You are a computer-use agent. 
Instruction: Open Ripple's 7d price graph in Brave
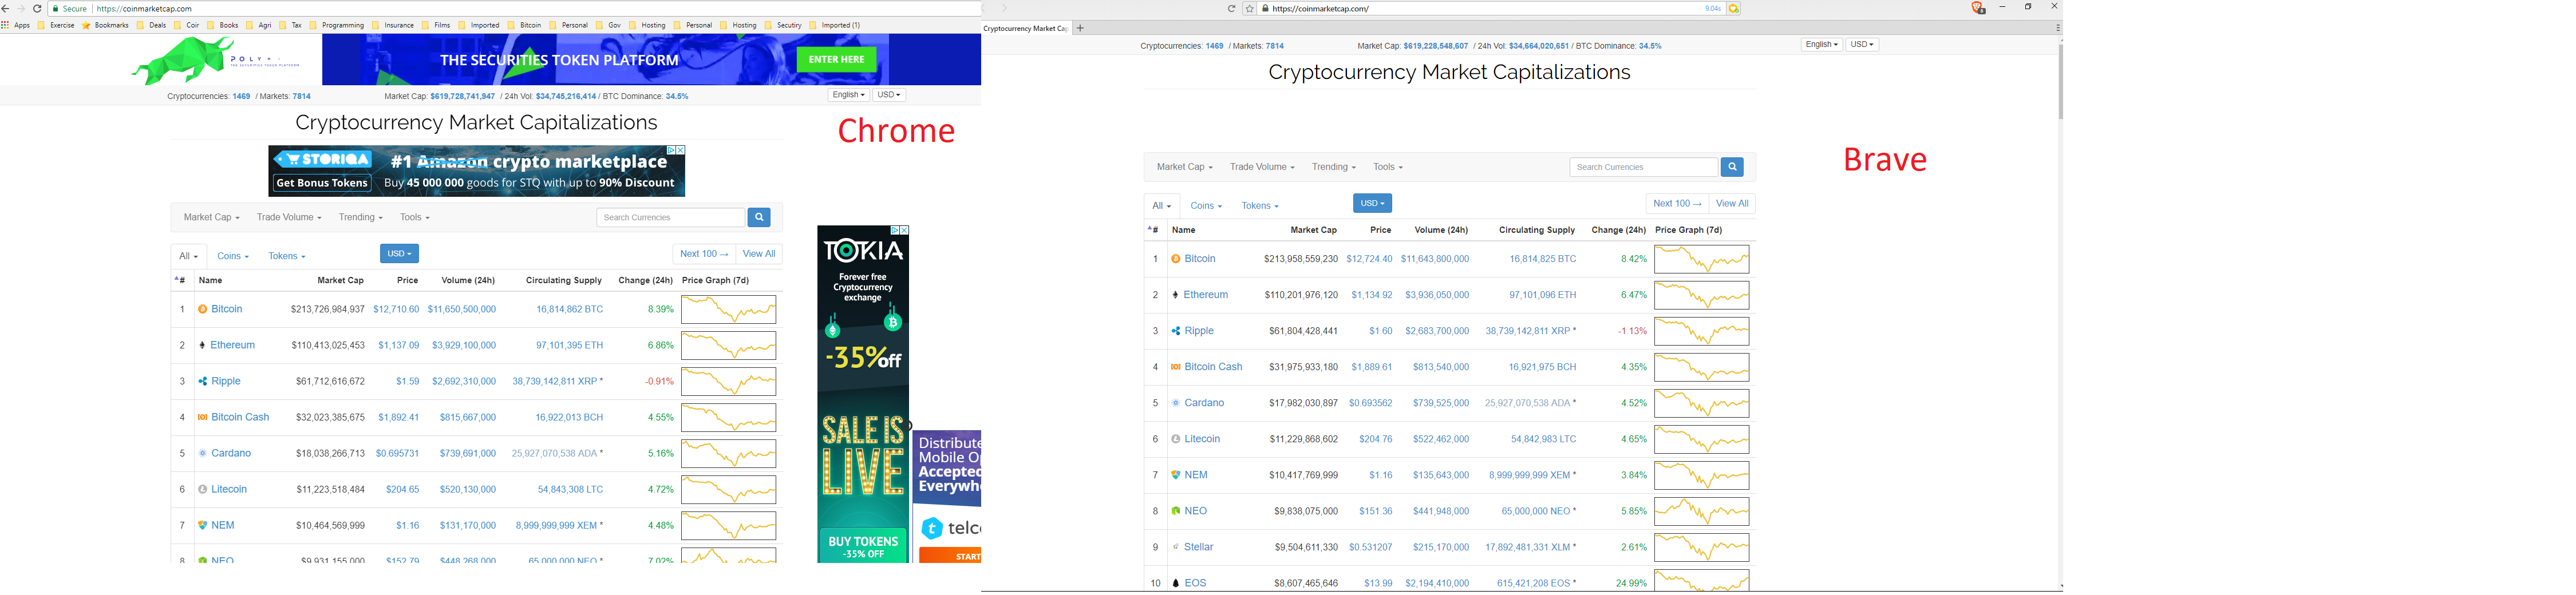[1702, 332]
